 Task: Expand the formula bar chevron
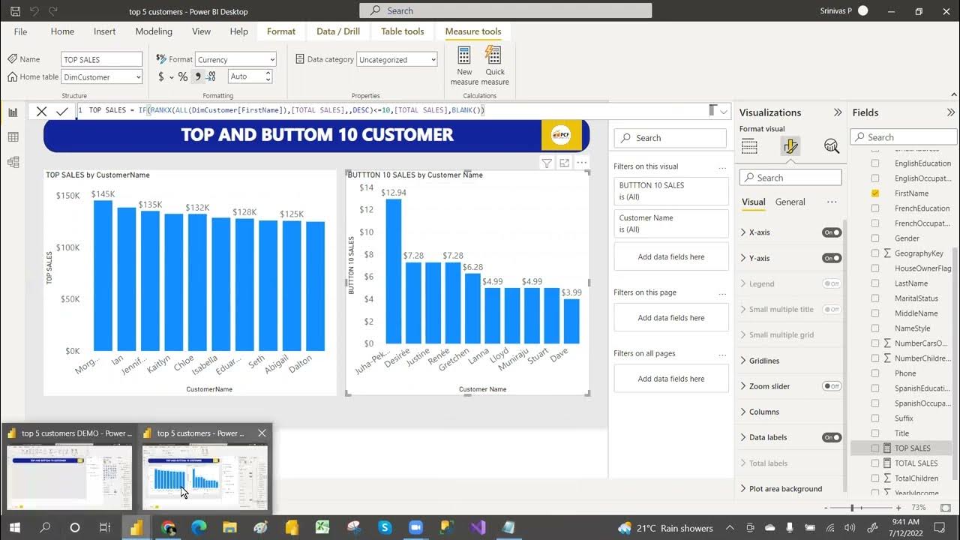pos(724,111)
